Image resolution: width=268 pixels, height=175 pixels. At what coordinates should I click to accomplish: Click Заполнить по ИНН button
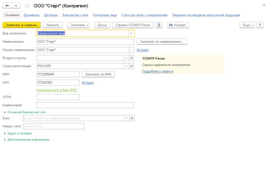click(x=98, y=74)
